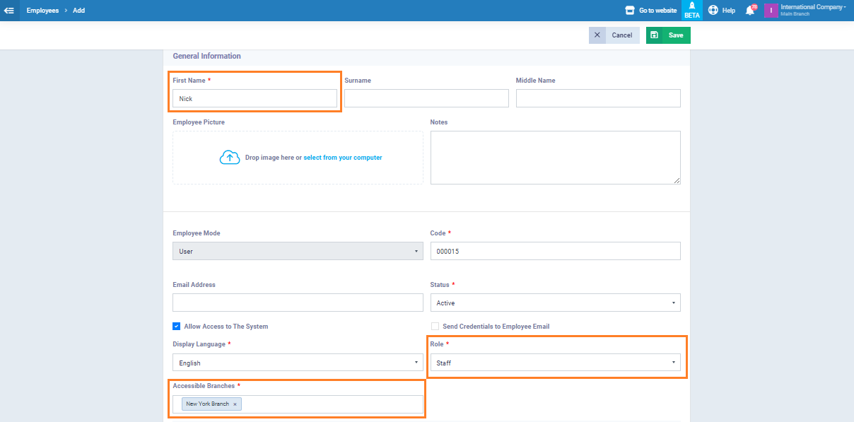Click the Cancel button
The image size is (854, 422).
pyautogui.click(x=614, y=35)
